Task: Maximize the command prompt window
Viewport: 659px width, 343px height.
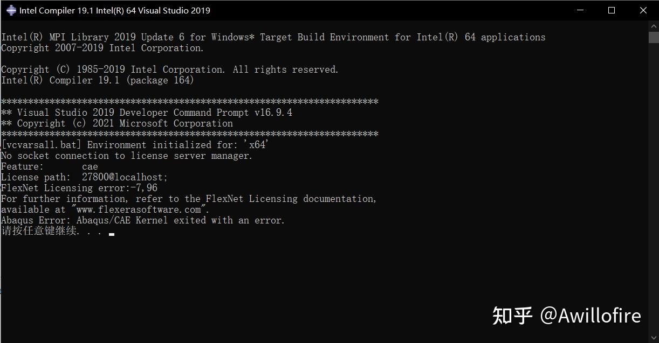Action: (x=612, y=10)
